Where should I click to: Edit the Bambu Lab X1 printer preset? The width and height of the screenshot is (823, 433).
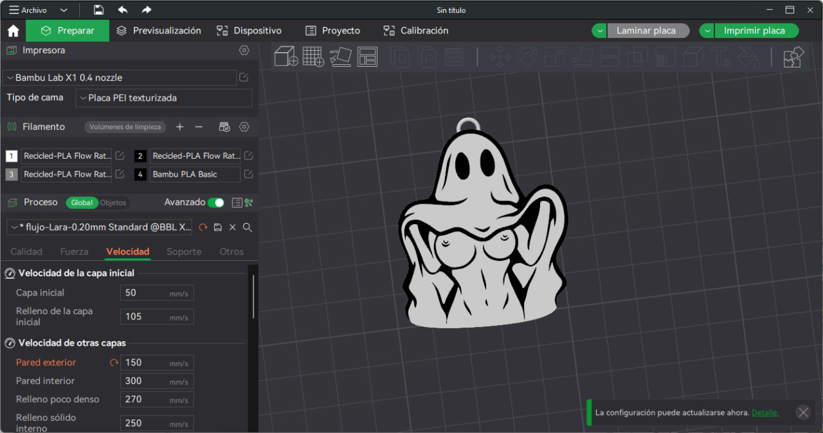pyautogui.click(x=244, y=78)
